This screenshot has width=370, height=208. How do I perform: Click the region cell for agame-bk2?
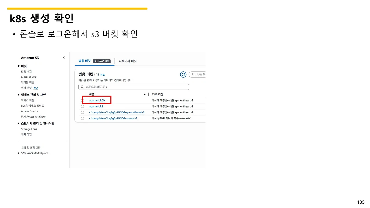172,106
